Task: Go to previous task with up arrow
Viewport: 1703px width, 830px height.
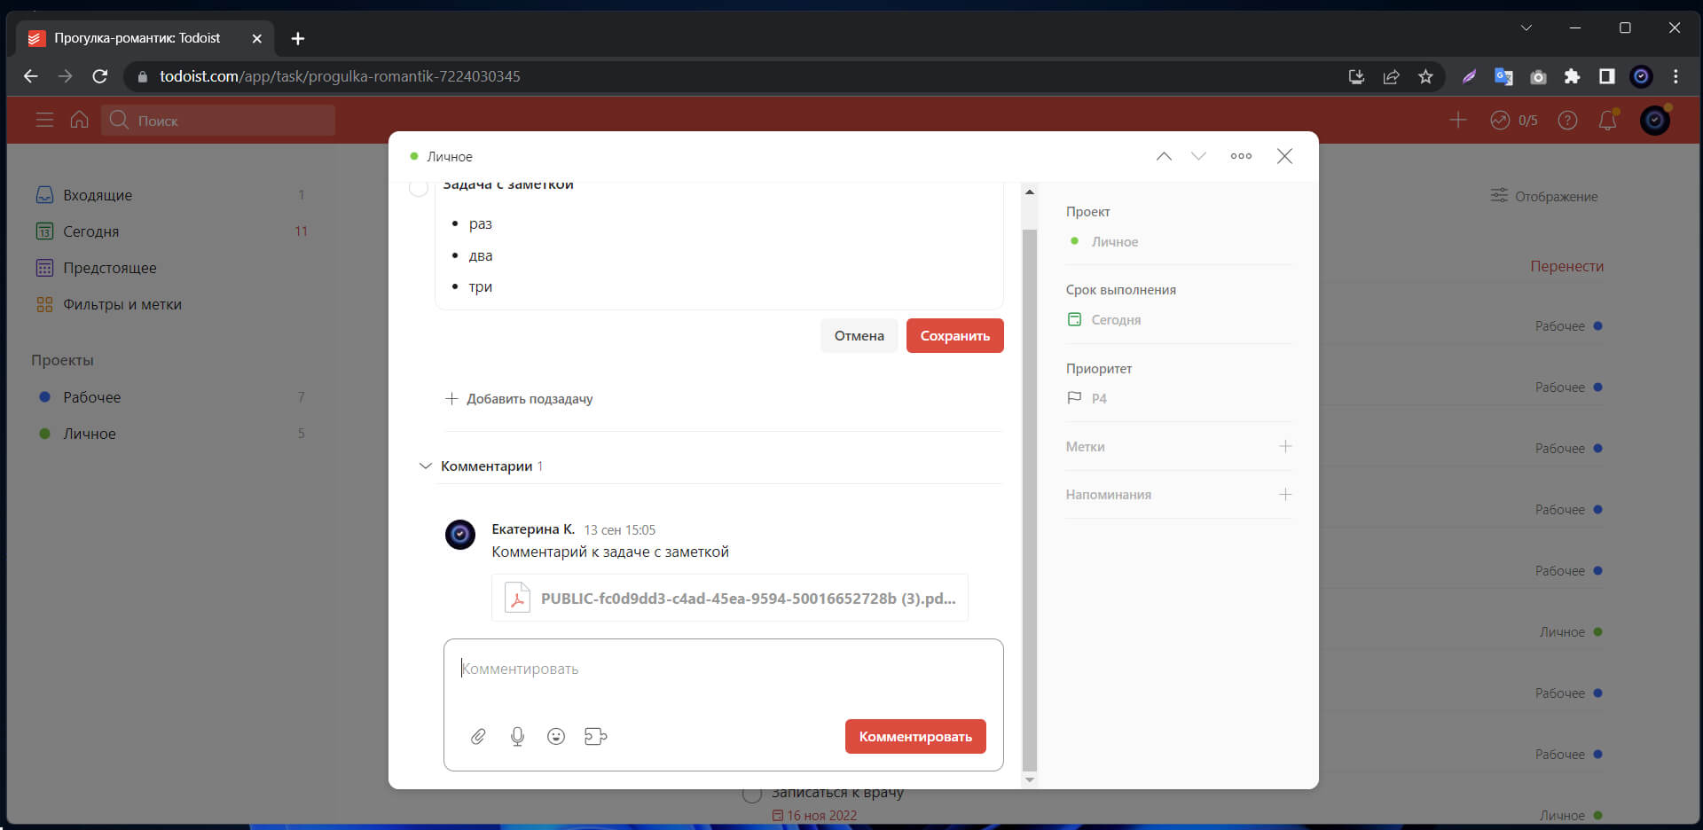Action: pyautogui.click(x=1164, y=156)
